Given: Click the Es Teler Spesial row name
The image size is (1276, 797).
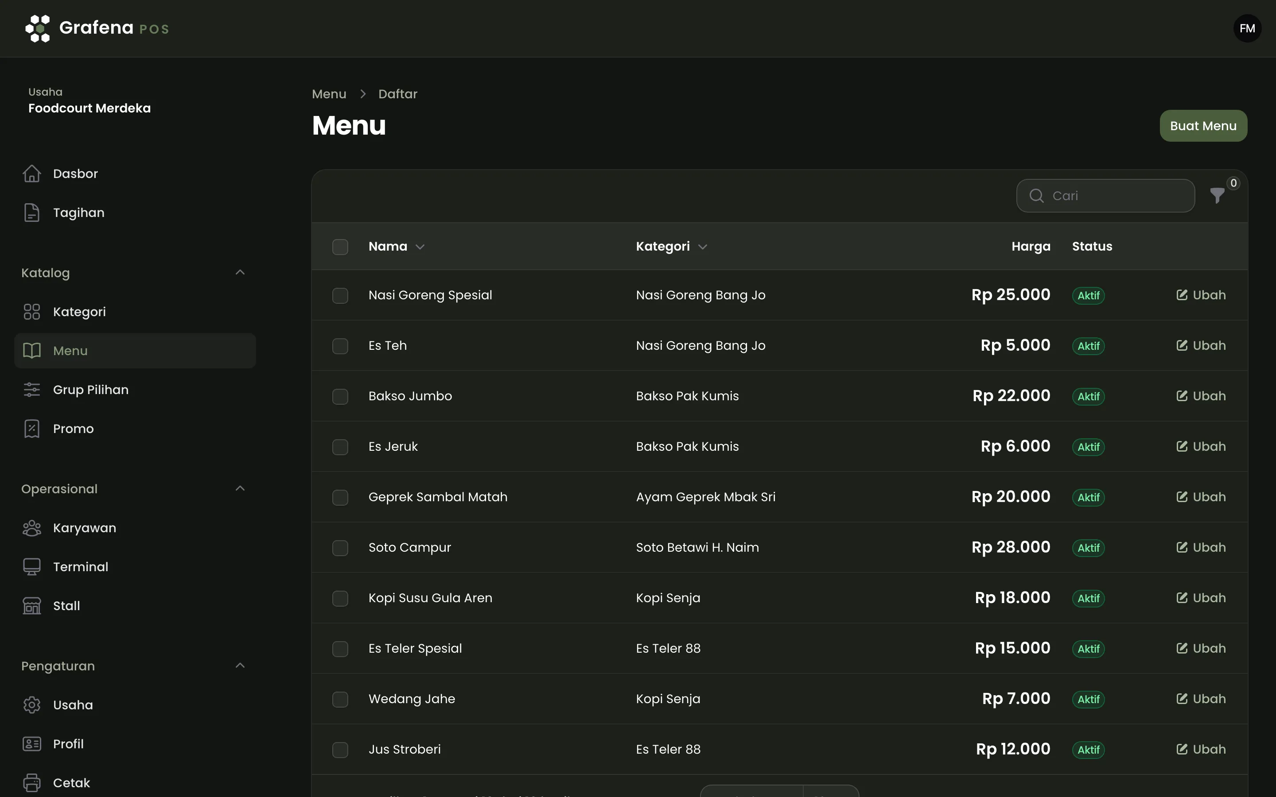Looking at the screenshot, I should pyautogui.click(x=415, y=648).
